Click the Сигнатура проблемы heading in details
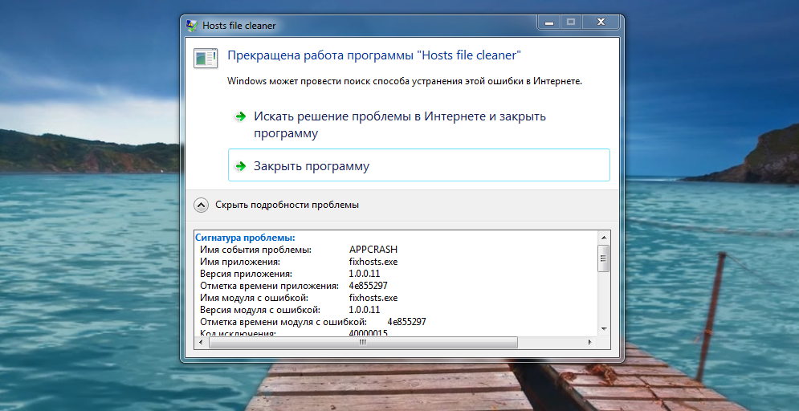The image size is (799, 411). (x=246, y=238)
